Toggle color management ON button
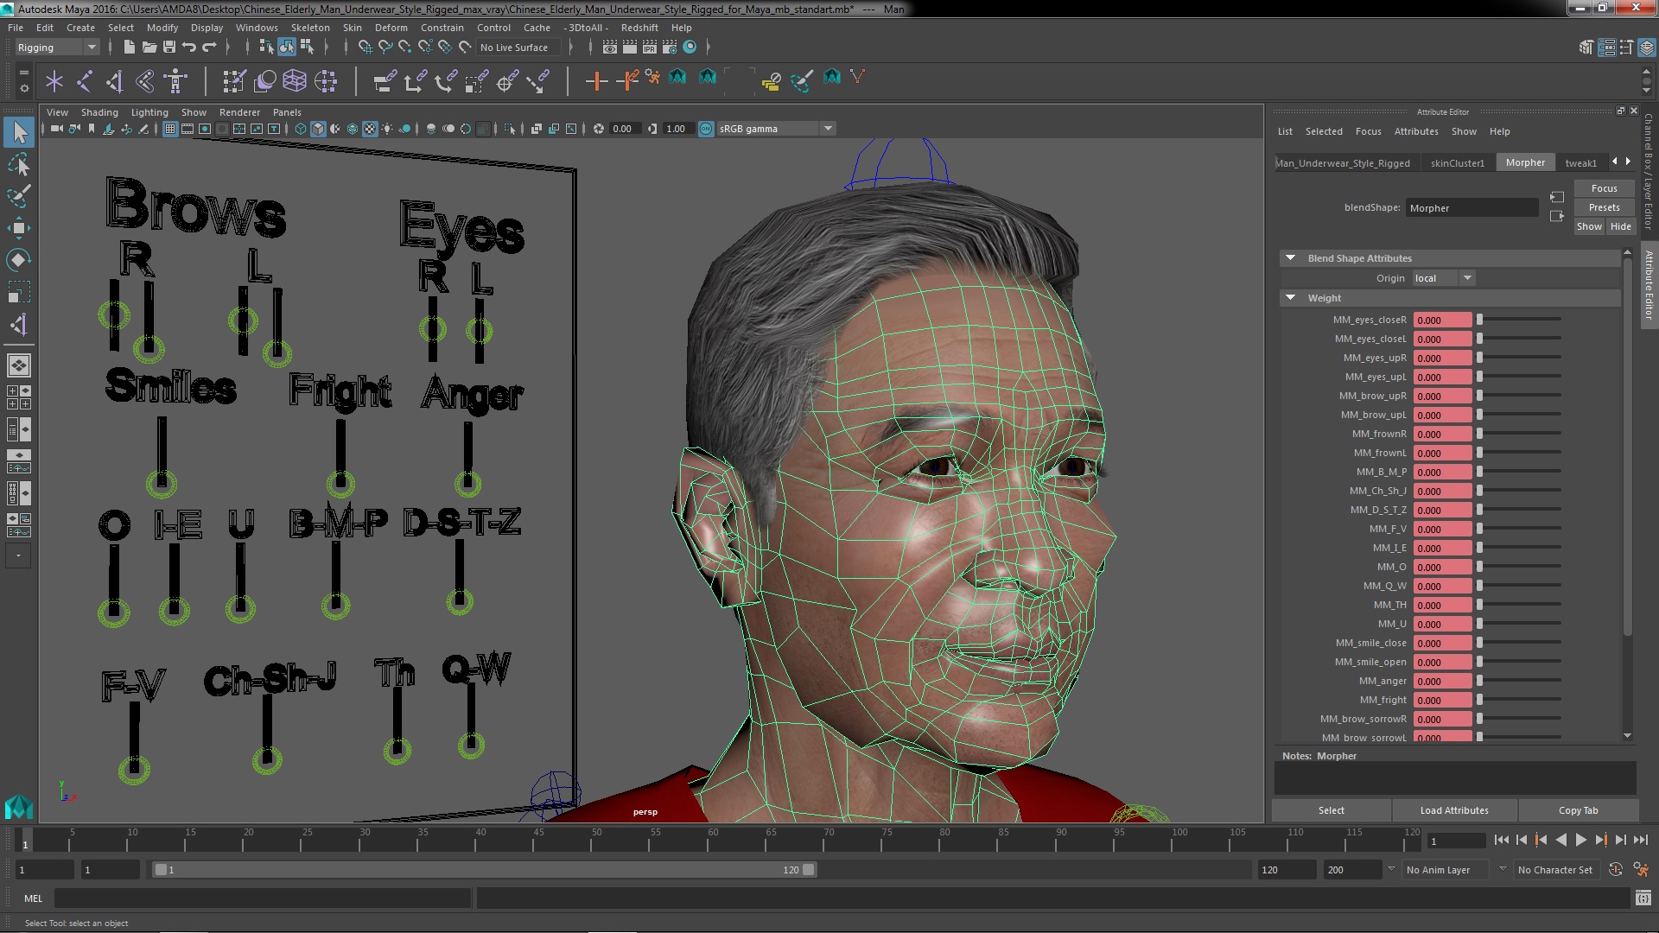 point(706,129)
